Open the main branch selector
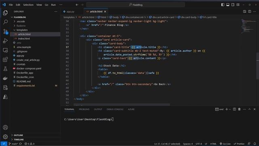 [x=13, y=144]
